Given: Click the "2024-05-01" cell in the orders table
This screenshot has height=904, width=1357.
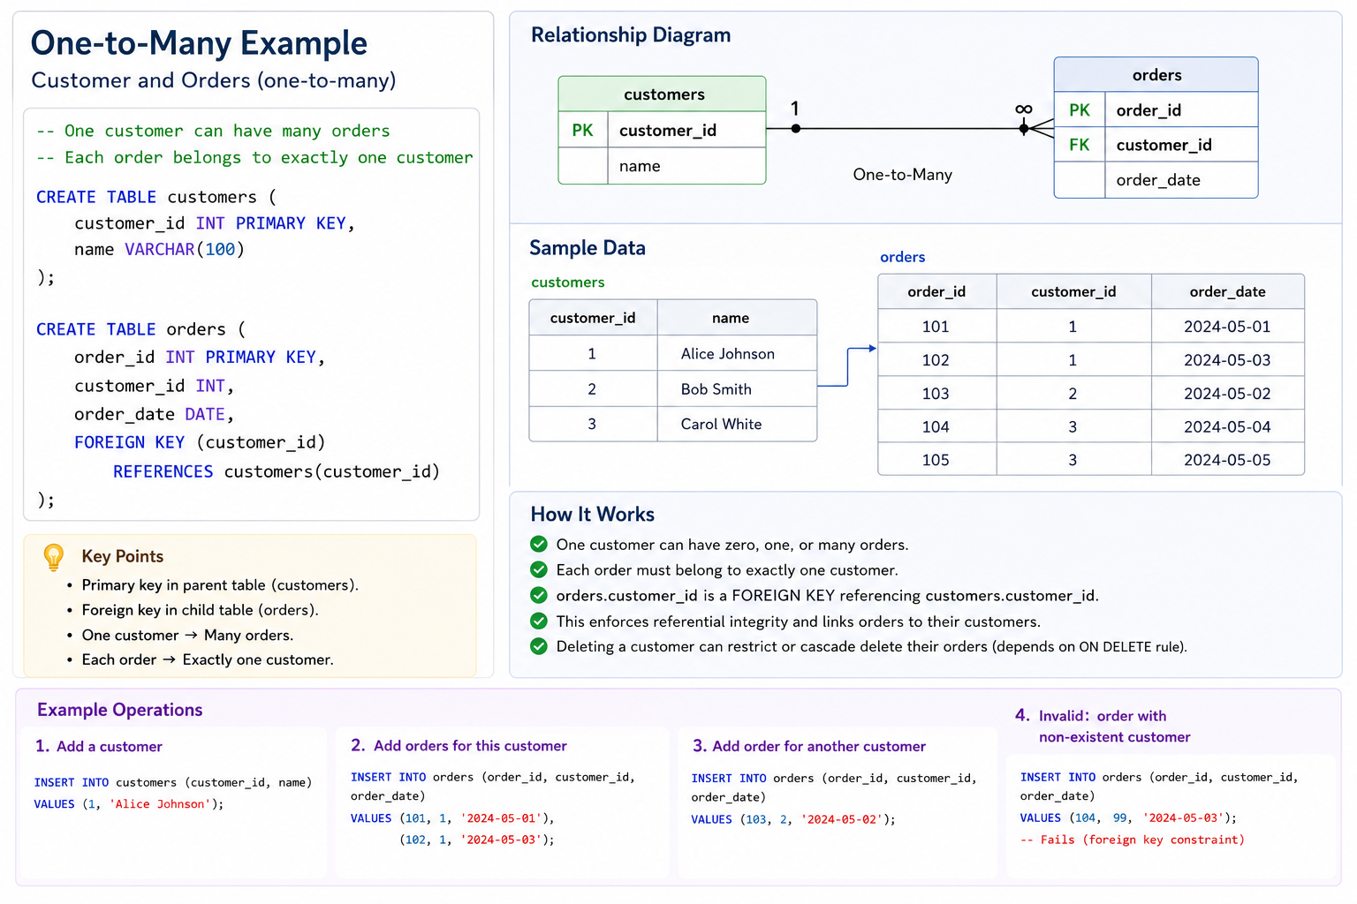Looking at the screenshot, I should coord(1227,327).
